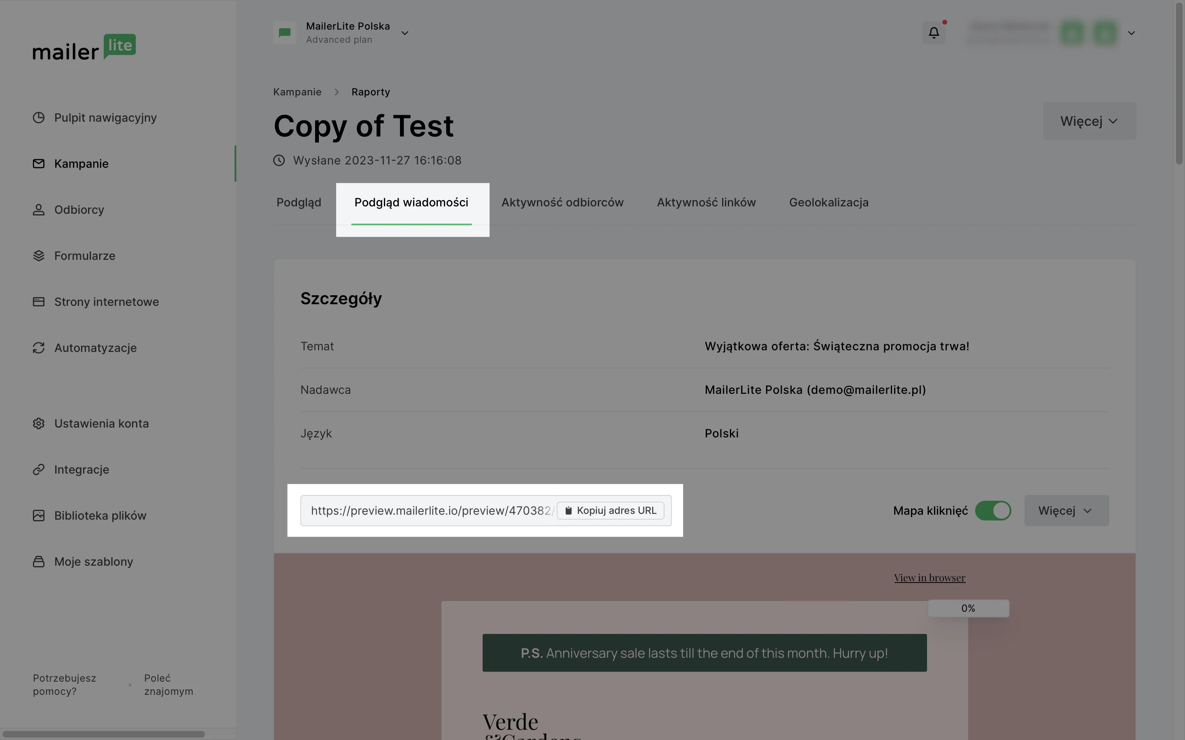This screenshot has height=740, width=1185.
Task: Click View in browser link
Action: pyautogui.click(x=929, y=578)
